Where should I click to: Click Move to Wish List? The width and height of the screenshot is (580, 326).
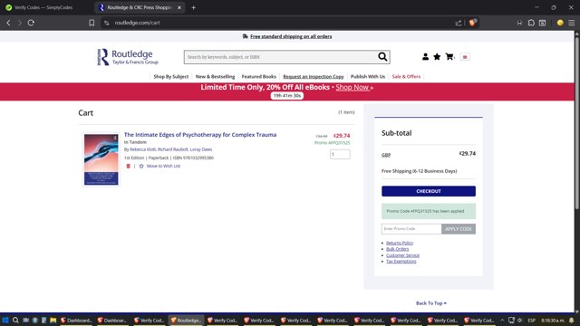[163, 167]
